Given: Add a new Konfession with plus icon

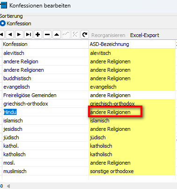Looking at the screenshot, I should pos(38,35).
